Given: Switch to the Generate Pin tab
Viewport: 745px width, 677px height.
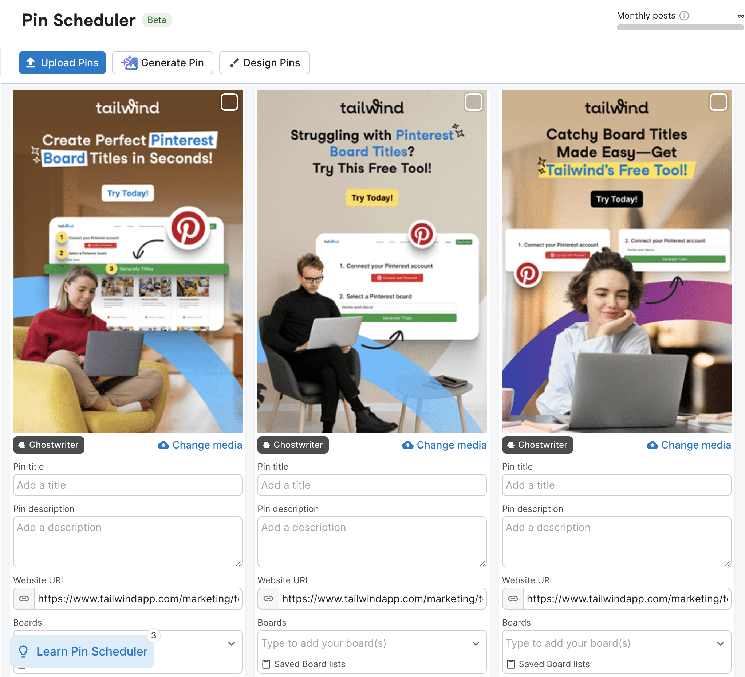Looking at the screenshot, I should pyautogui.click(x=163, y=62).
